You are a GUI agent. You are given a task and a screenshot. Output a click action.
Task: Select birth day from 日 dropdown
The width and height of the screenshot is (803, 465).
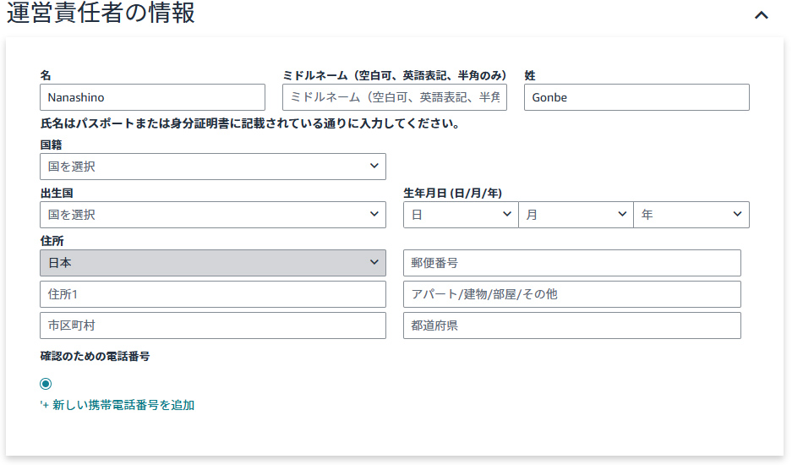click(461, 215)
